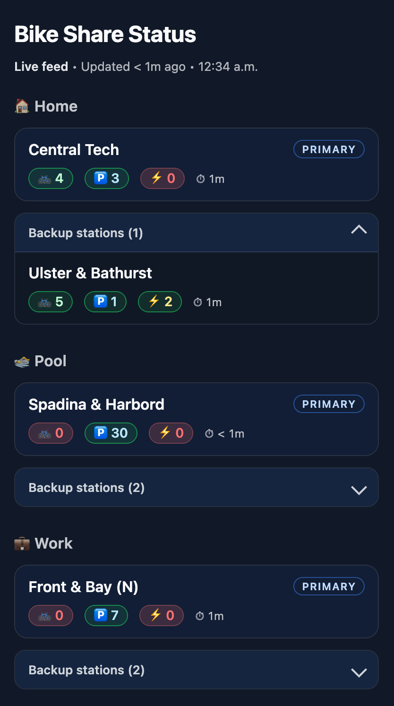
Task: Click the e-bike badge for Spadina & Harbord
Action: [x=171, y=433]
